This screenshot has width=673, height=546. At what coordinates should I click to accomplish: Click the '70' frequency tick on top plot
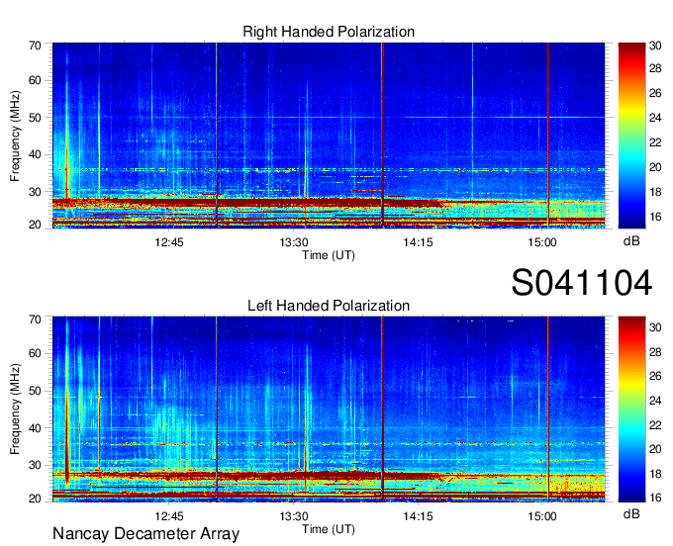[35, 45]
